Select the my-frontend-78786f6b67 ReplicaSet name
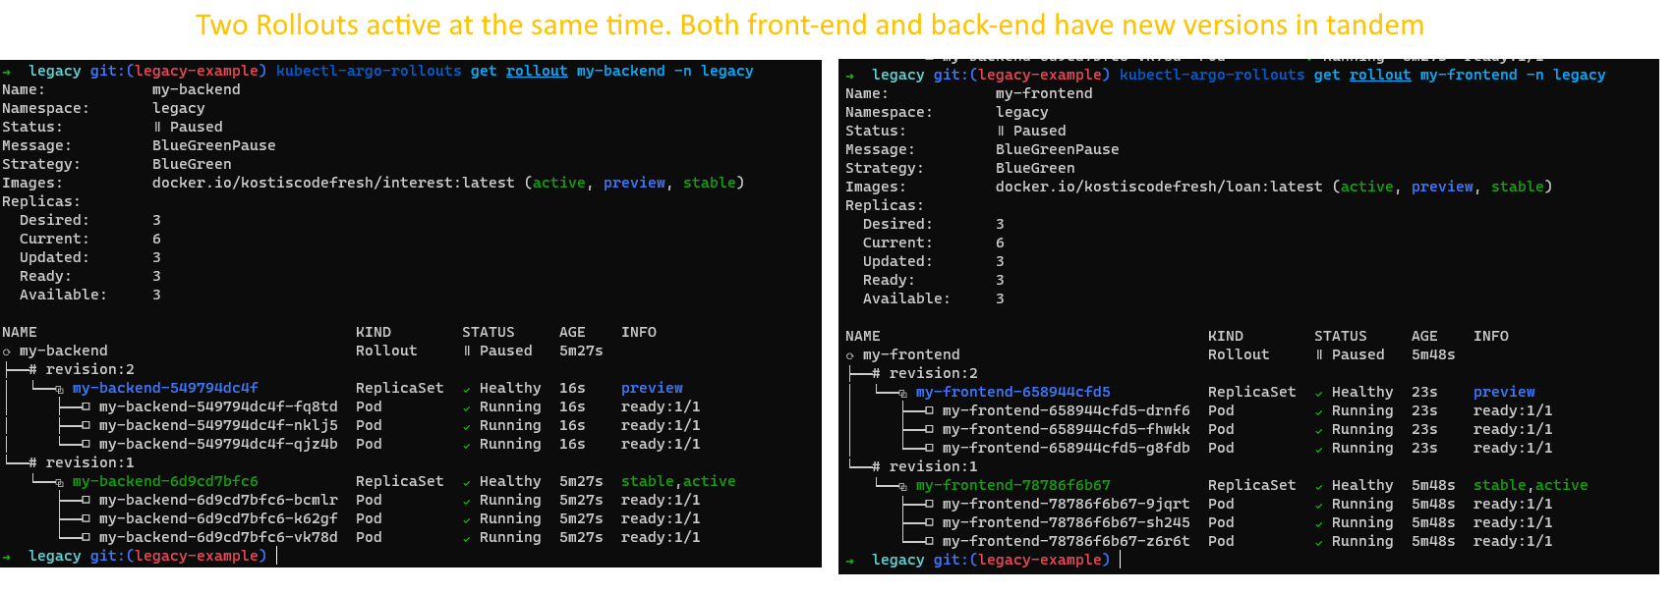The width and height of the screenshot is (1675, 594). [1012, 486]
